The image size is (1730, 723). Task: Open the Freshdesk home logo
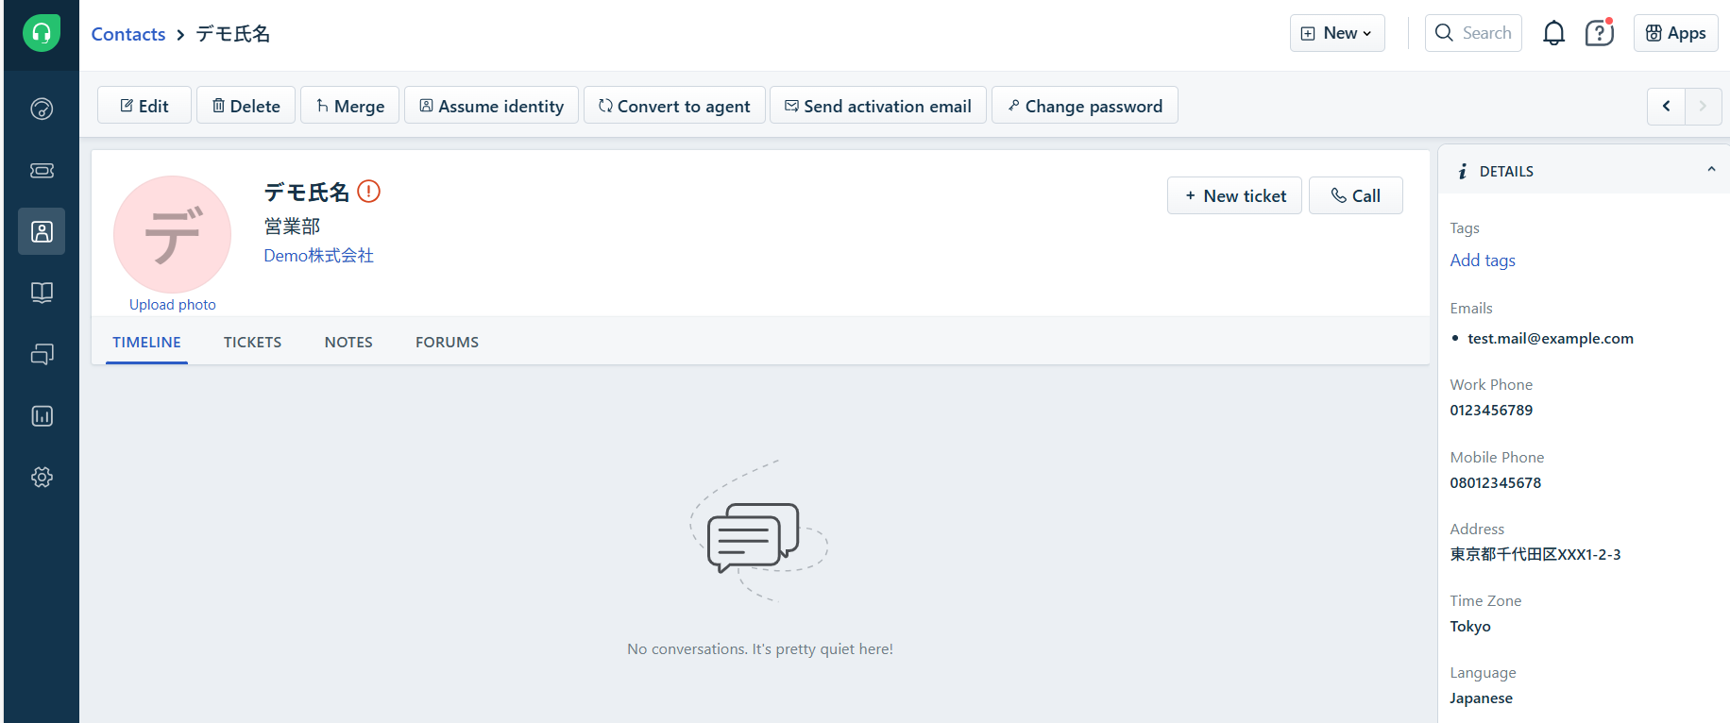pyautogui.click(x=42, y=34)
